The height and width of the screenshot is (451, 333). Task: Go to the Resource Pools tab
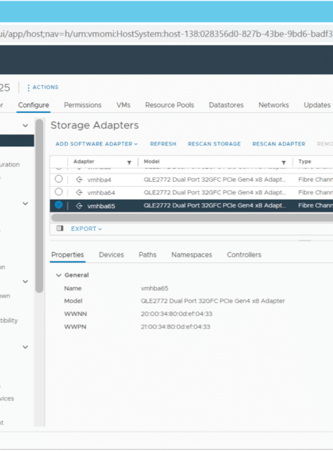point(169,105)
